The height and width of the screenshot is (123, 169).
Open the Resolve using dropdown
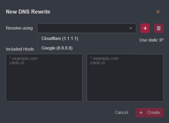point(87,28)
